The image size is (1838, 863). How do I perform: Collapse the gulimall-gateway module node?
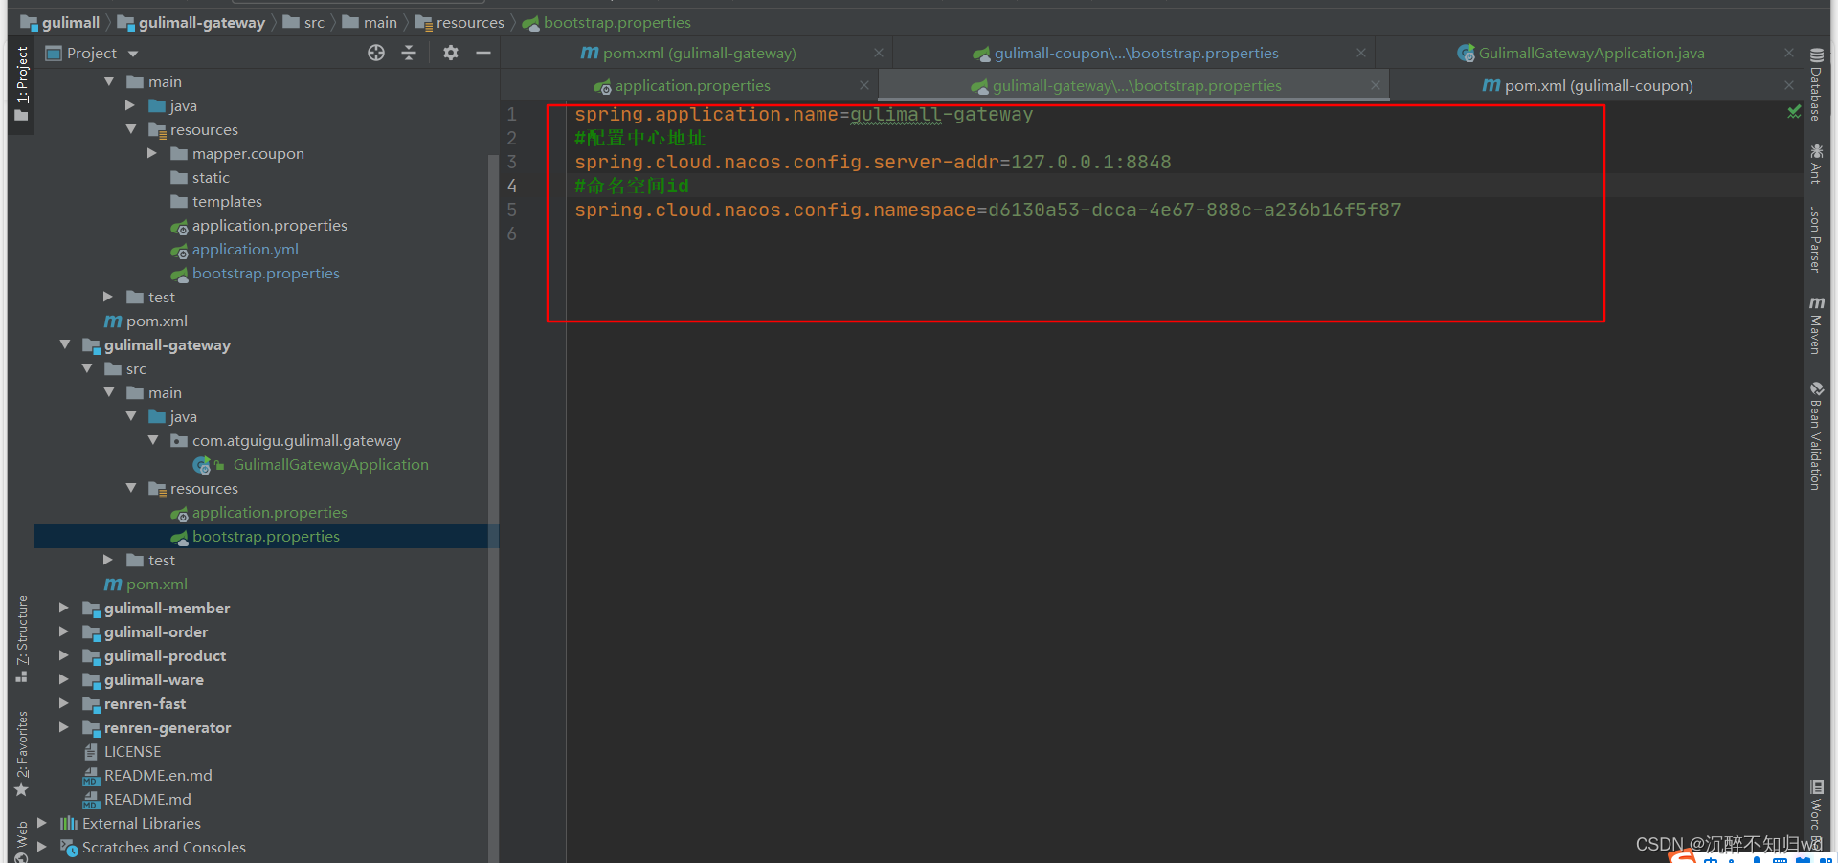tap(65, 344)
